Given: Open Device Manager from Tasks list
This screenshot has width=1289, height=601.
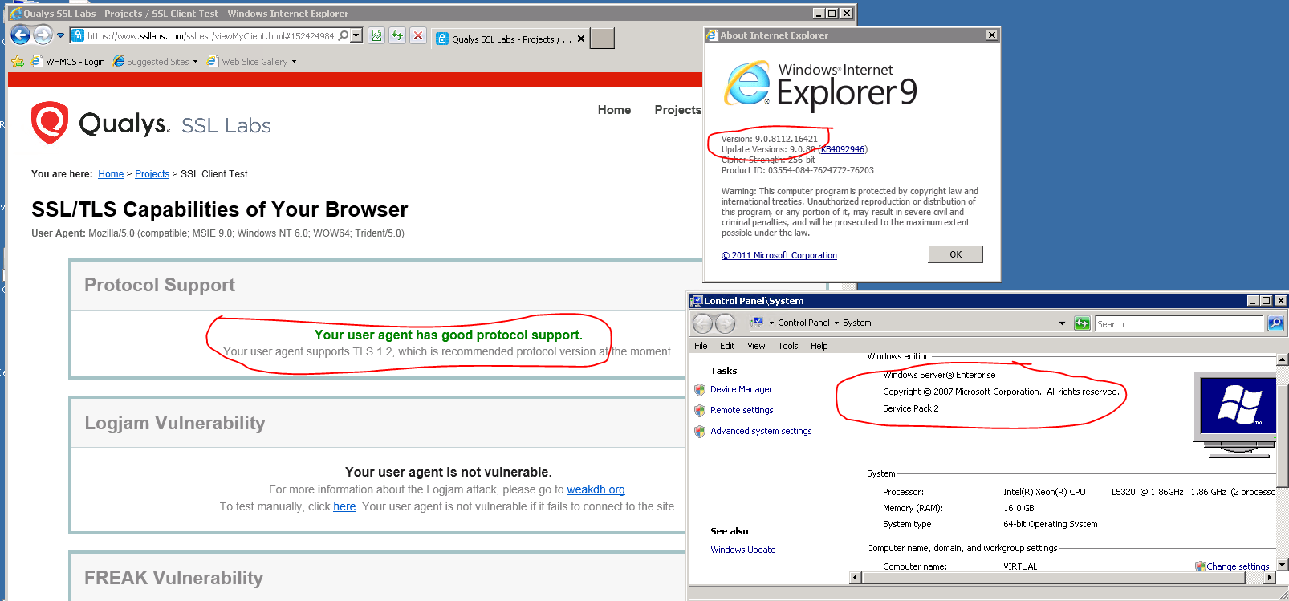Looking at the screenshot, I should pos(741,389).
